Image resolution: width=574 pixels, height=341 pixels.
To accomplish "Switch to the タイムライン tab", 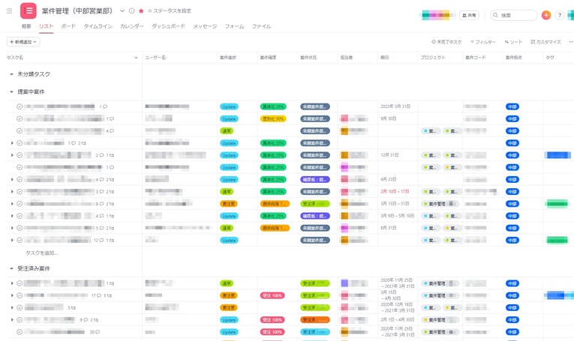I will click(98, 26).
